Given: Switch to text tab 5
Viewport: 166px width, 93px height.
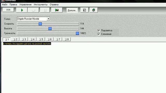Looking at the screenshot, I should pos(41,39).
